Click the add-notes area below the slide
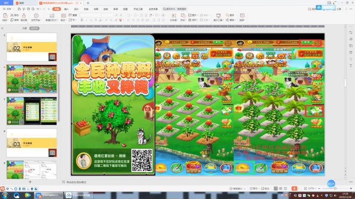 [76, 182]
